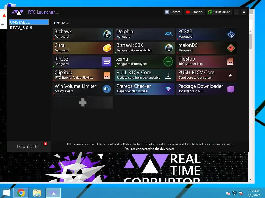Launch melonDS Vanguard
This screenshot has width=265, height=198.
[206, 48]
